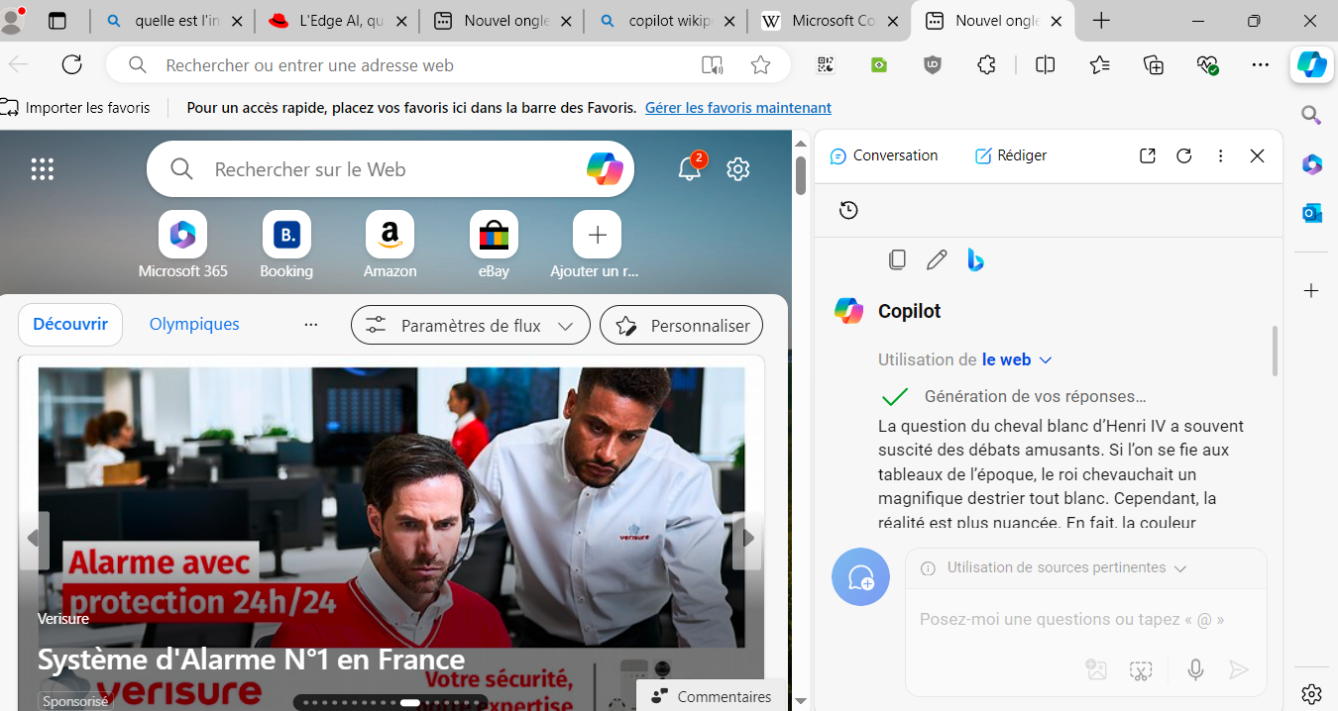Viewport: 1338px width, 711px height.
Task: Add a screenshot to Copilot prompt
Action: pyautogui.click(x=1141, y=670)
